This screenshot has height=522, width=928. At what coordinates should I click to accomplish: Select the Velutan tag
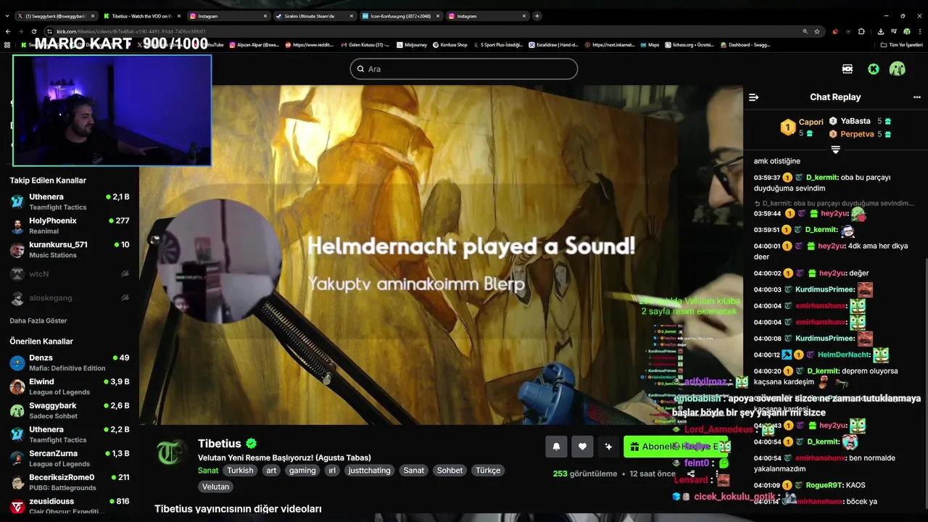[215, 487]
